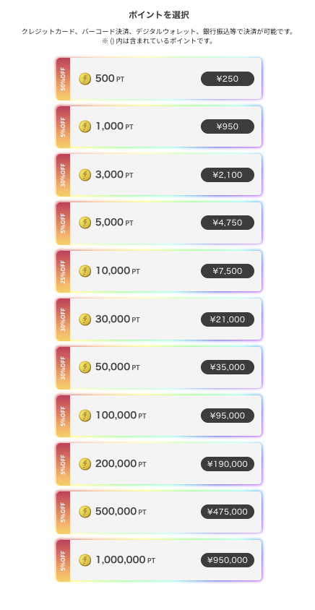The height and width of the screenshot is (610, 315).
Task: Select the ¥950 price button
Action: coord(228,126)
